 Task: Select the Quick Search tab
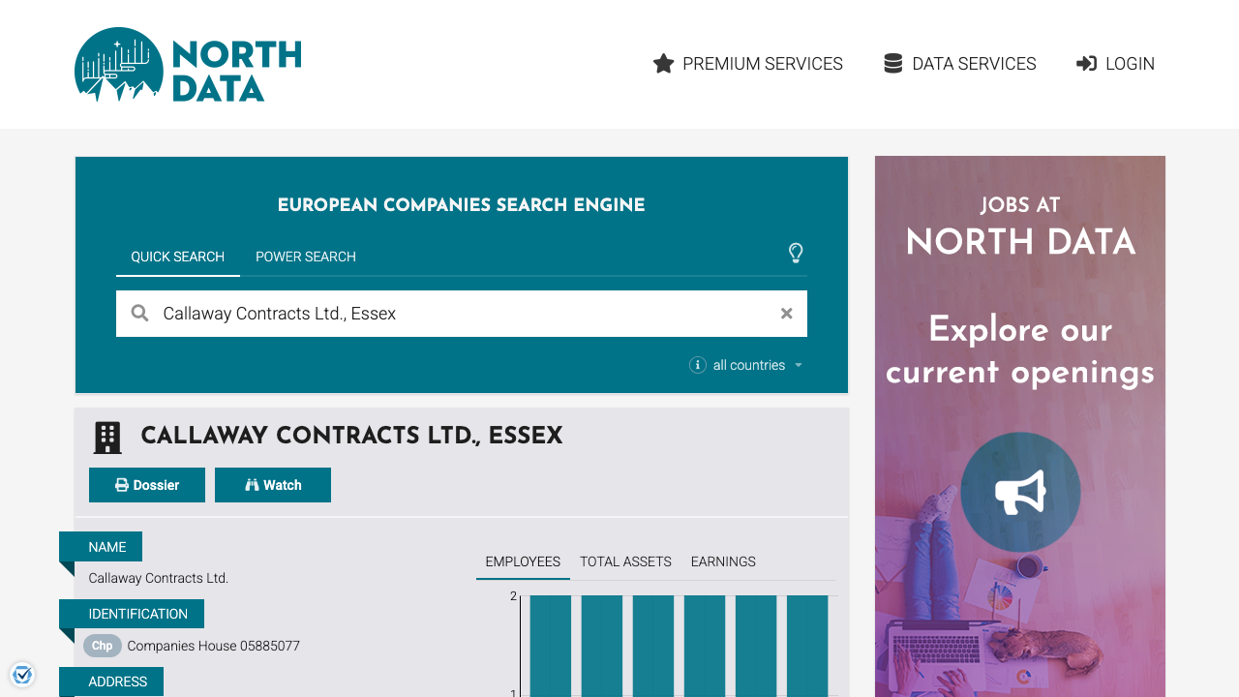[x=178, y=257]
